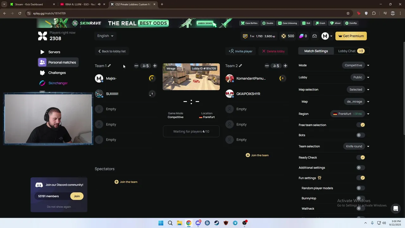
Task: Join Spectators via Join the team
Action: point(126,182)
